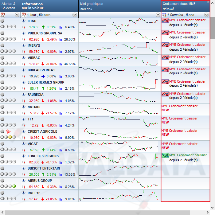Click price 62.920 in PUBLICIS row
215x215 pixels.
tap(34, 39)
